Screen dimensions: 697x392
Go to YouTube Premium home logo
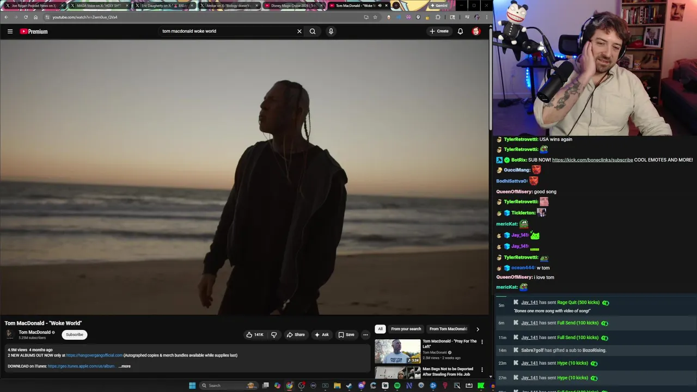tap(34, 32)
